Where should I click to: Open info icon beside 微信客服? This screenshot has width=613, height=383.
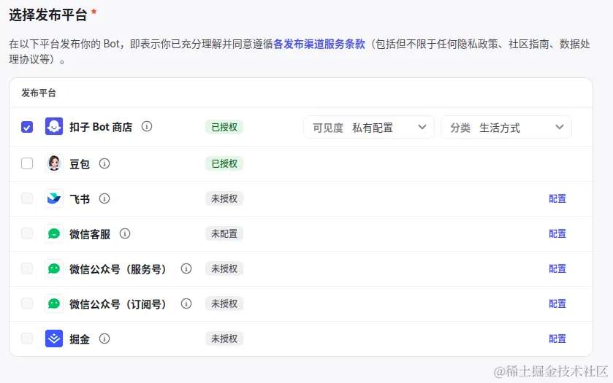[x=125, y=233]
